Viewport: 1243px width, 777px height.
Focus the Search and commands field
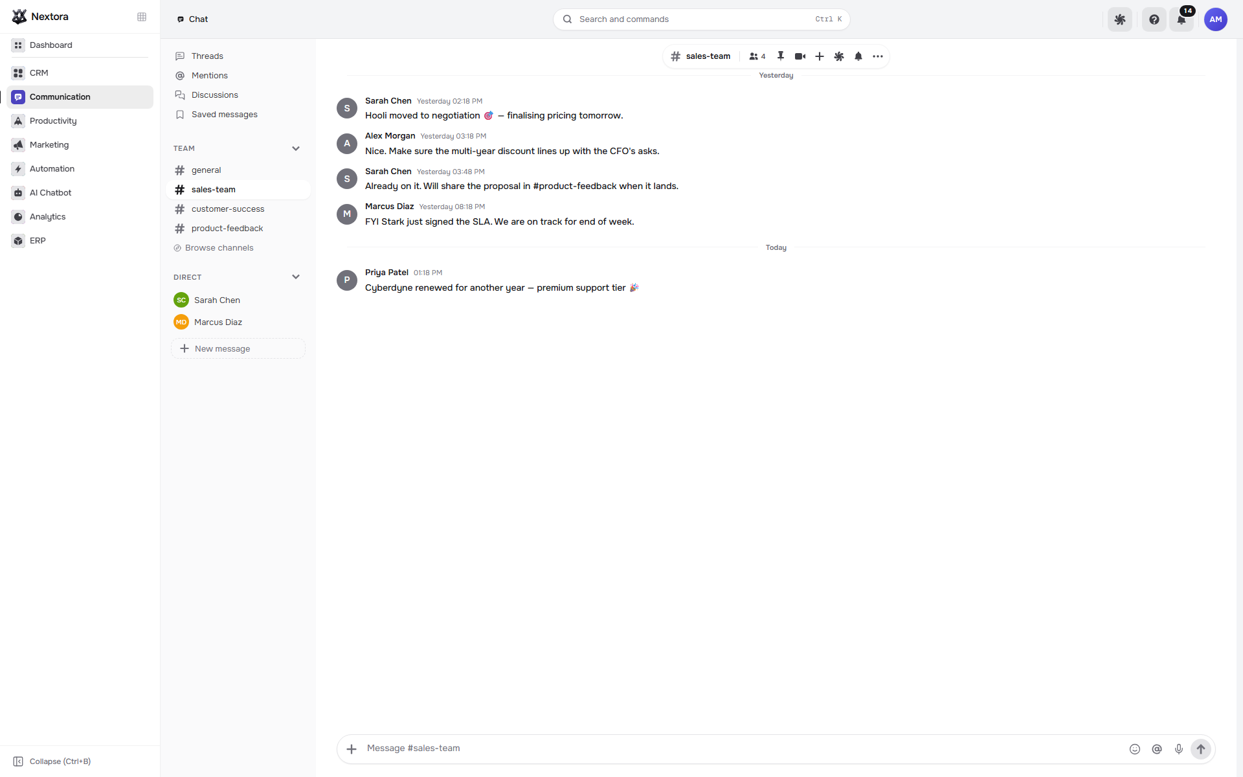(701, 19)
